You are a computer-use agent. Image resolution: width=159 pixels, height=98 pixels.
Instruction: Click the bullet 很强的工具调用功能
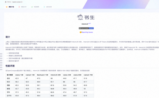(15, 56)
